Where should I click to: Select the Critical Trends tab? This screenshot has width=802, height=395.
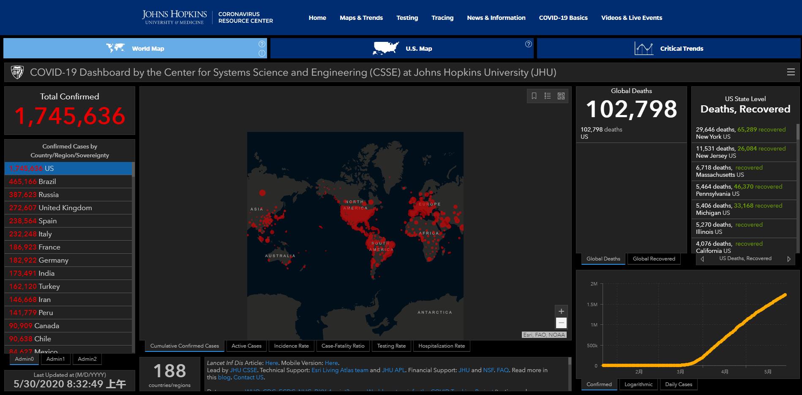(668, 49)
